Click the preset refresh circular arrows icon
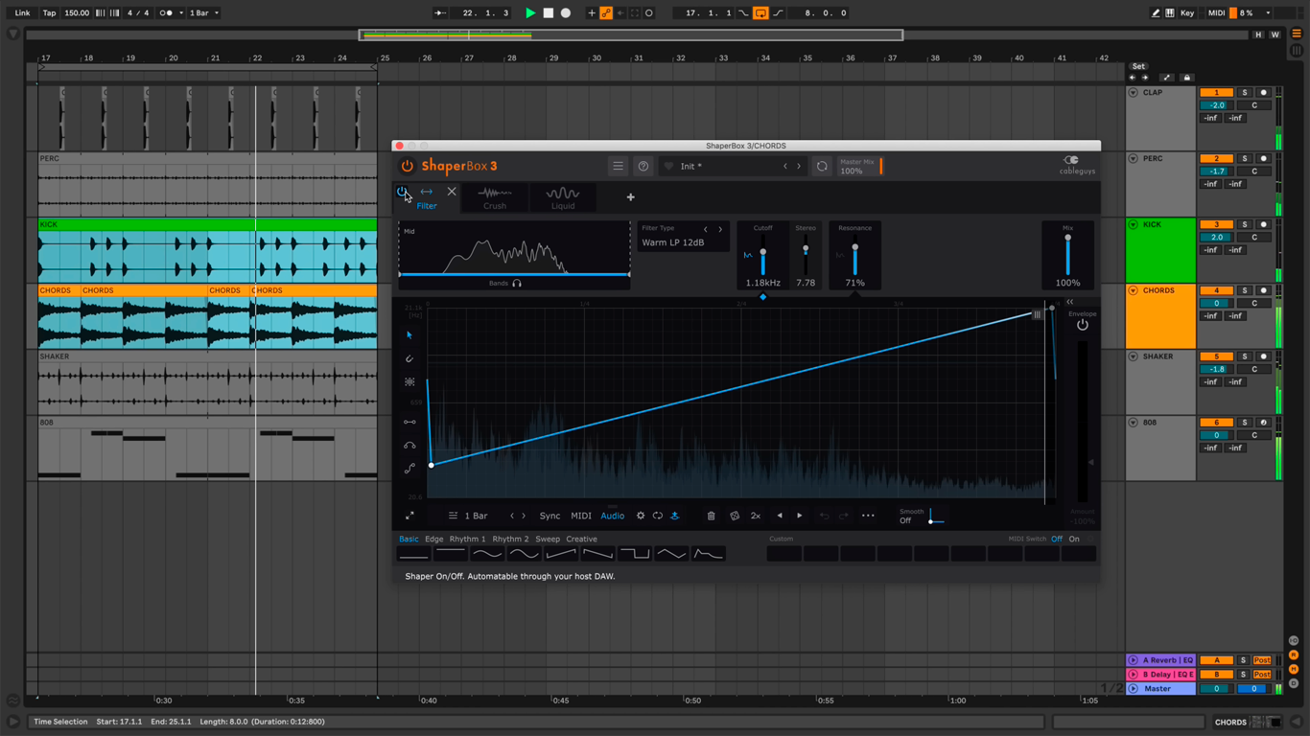The width and height of the screenshot is (1310, 736). pos(822,167)
